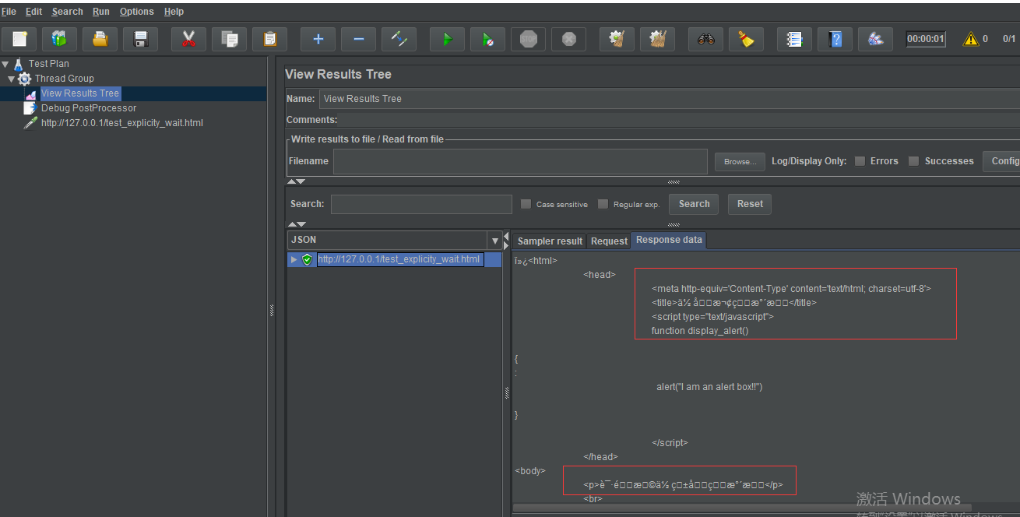The height and width of the screenshot is (517, 1020).
Task: Enable the Errors only checkbox
Action: point(860,161)
